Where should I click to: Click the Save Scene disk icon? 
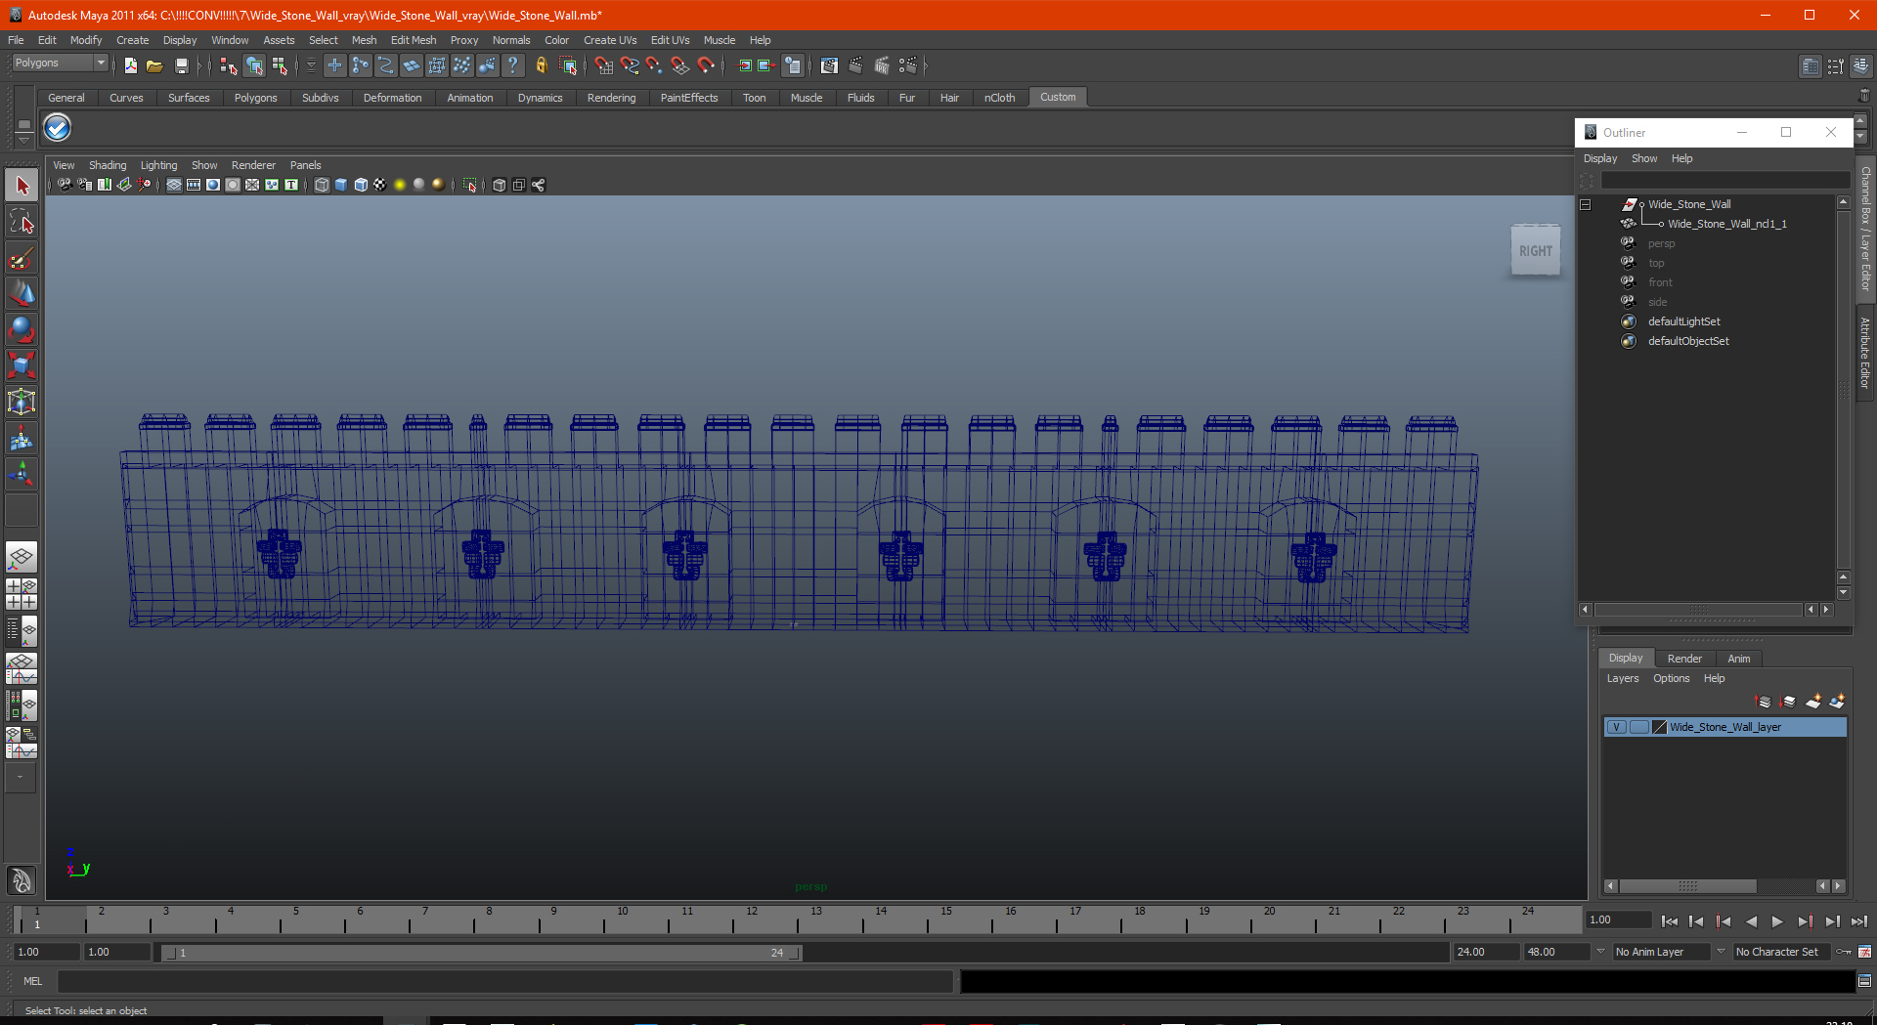181,65
